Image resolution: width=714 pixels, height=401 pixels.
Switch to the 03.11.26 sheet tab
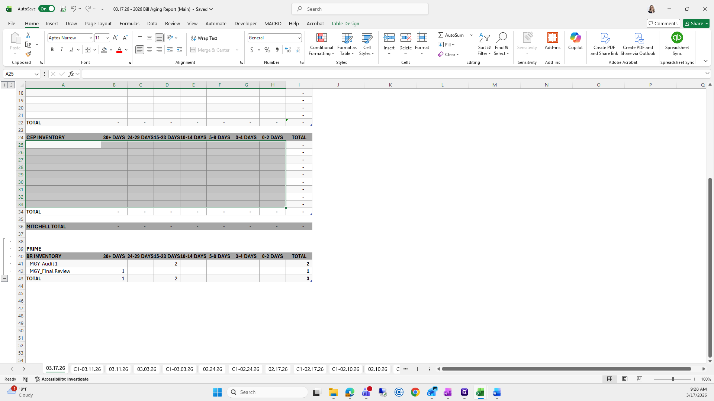coord(118,369)
